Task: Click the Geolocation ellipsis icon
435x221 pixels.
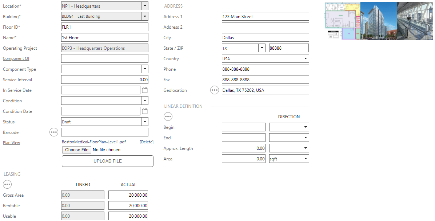Action: coord(215,90)
